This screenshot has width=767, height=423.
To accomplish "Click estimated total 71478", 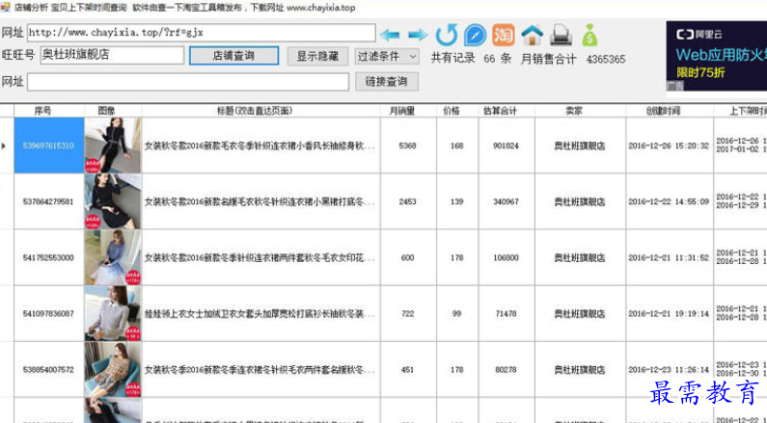I will [x=507, y=313].
